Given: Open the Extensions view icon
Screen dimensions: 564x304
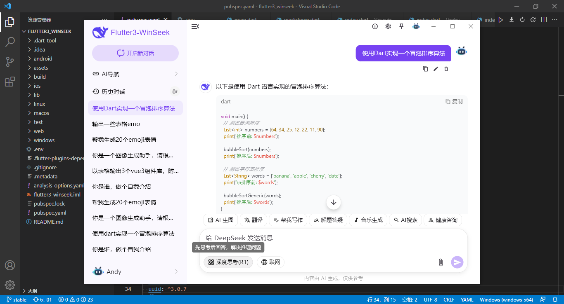Looking at the screenshot, I should tap(10, 82).
